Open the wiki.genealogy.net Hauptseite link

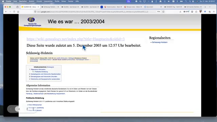click(x=76, y=39)
